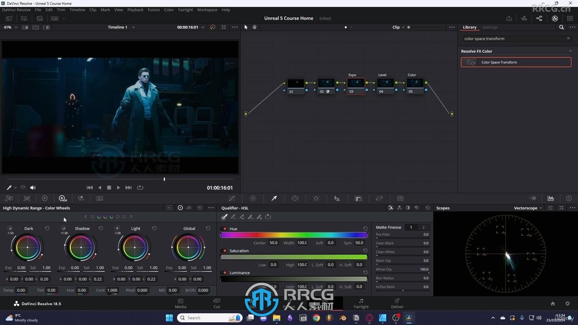The image size is (578, 325).
Task: Open the Camera Raw palette
Action: [x=9, y=198]
